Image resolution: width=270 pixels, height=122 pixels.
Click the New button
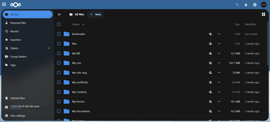(x=95, y=14)
